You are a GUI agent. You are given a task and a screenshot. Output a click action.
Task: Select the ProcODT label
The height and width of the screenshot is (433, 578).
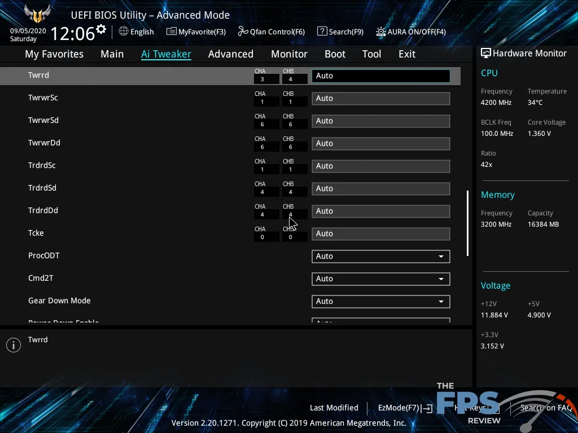coord(43,255)
